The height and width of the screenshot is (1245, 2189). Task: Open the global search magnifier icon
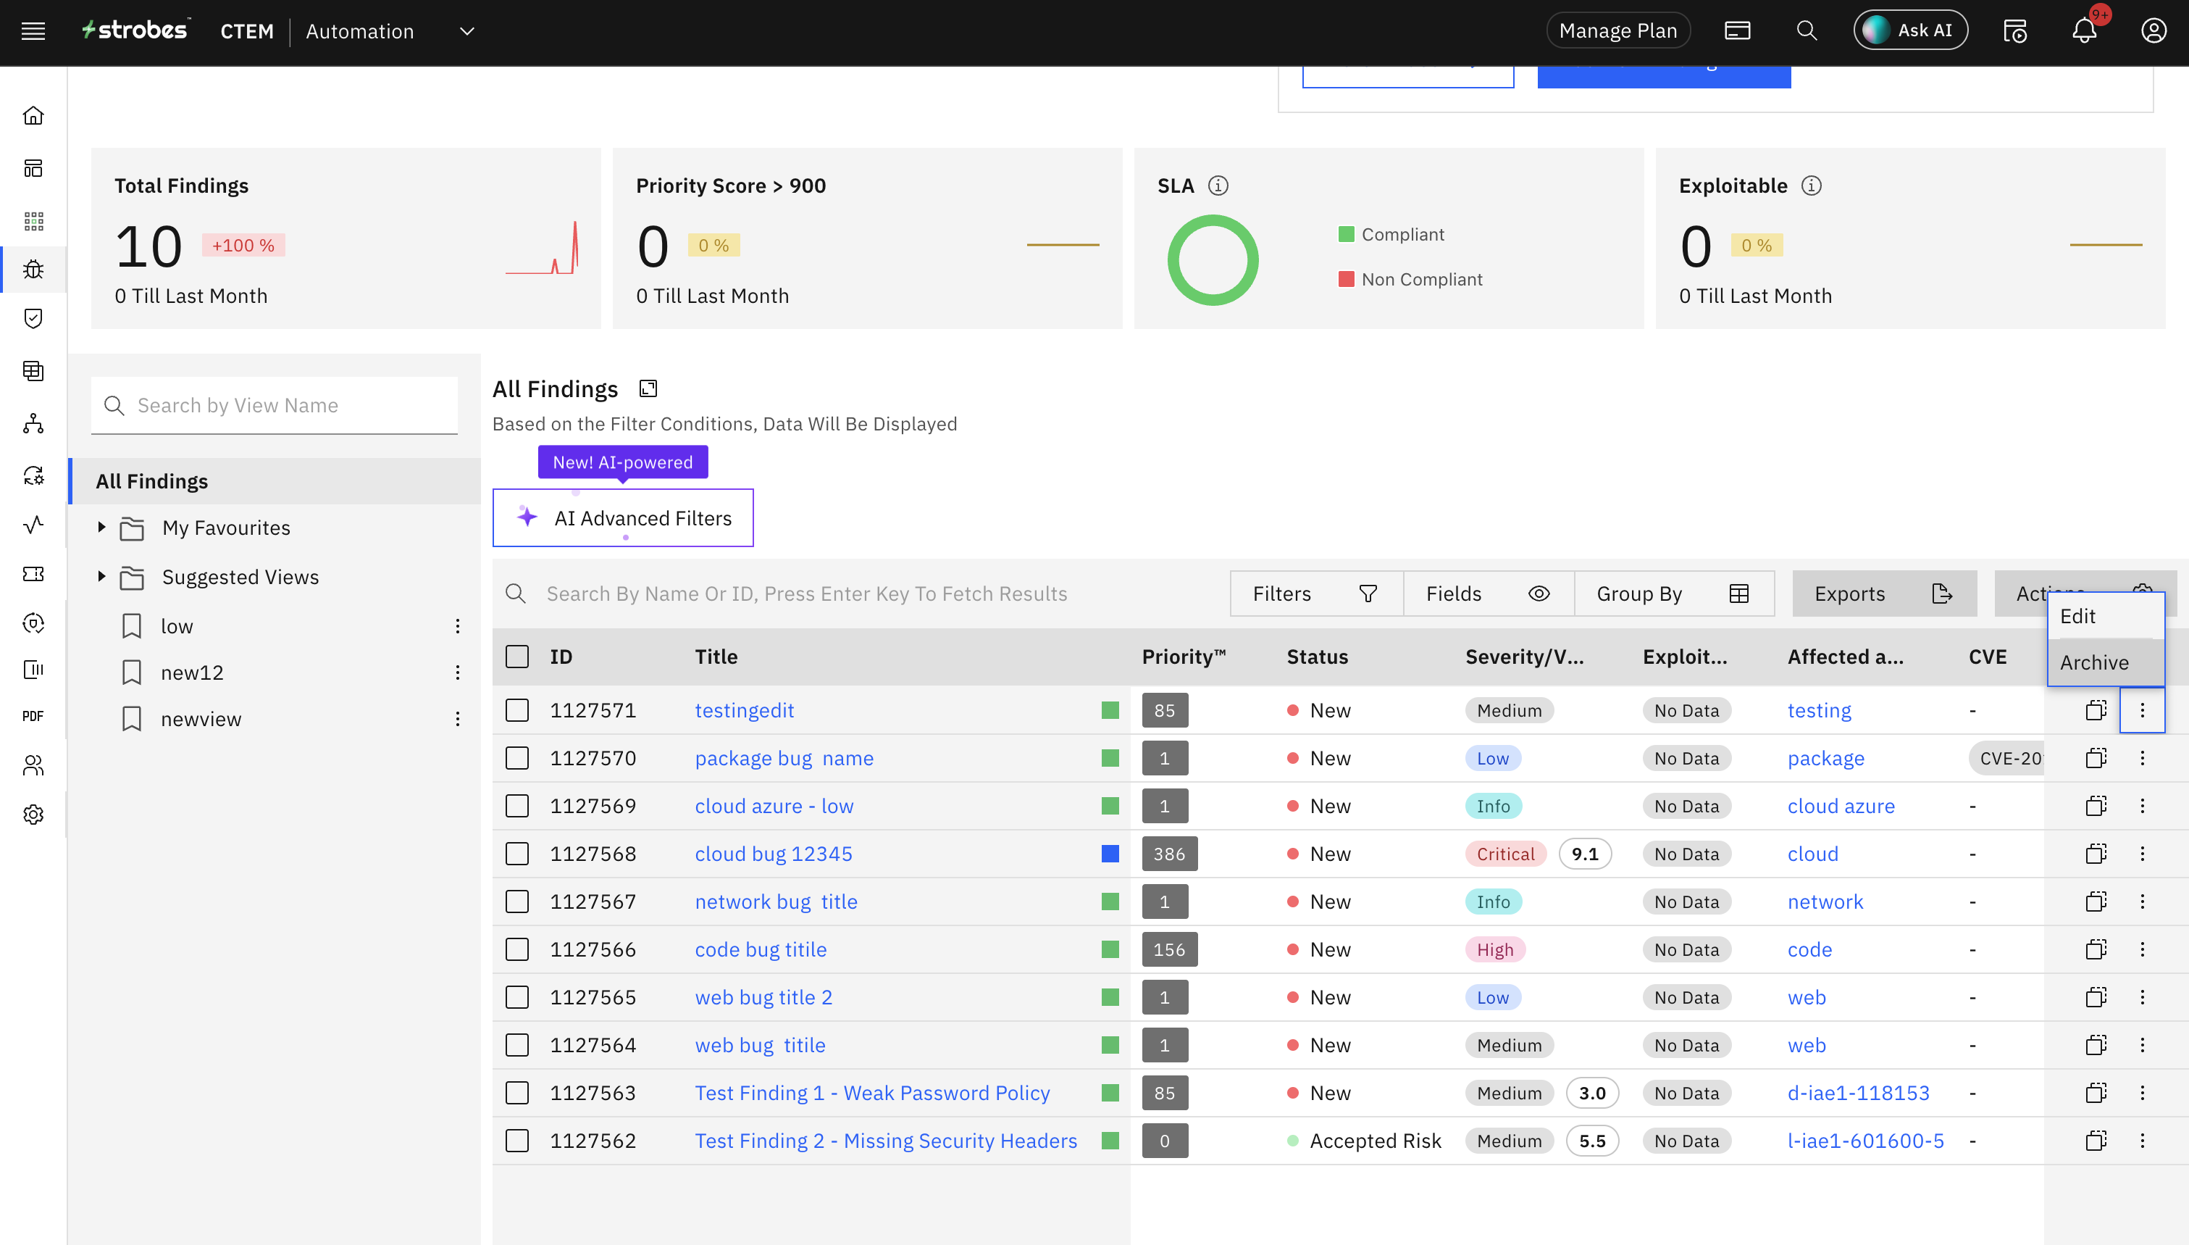[1807, 32]
